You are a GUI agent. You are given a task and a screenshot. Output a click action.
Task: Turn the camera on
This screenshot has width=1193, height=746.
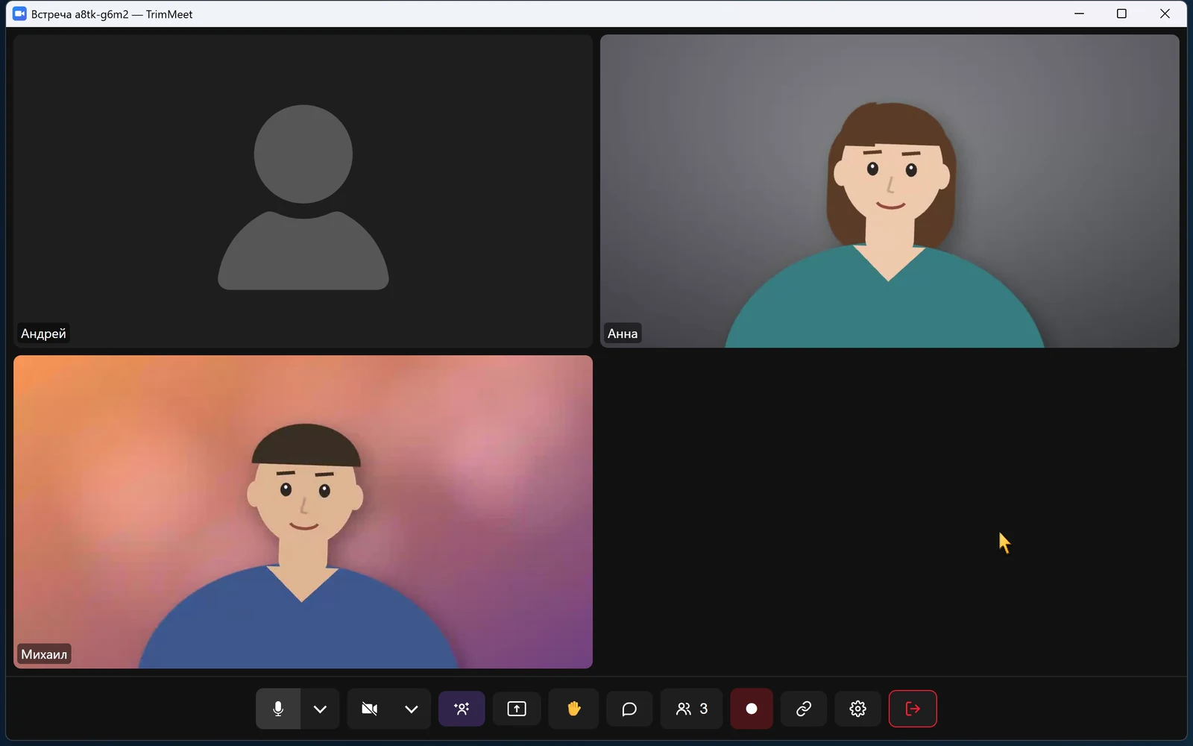tap(369, 709)
